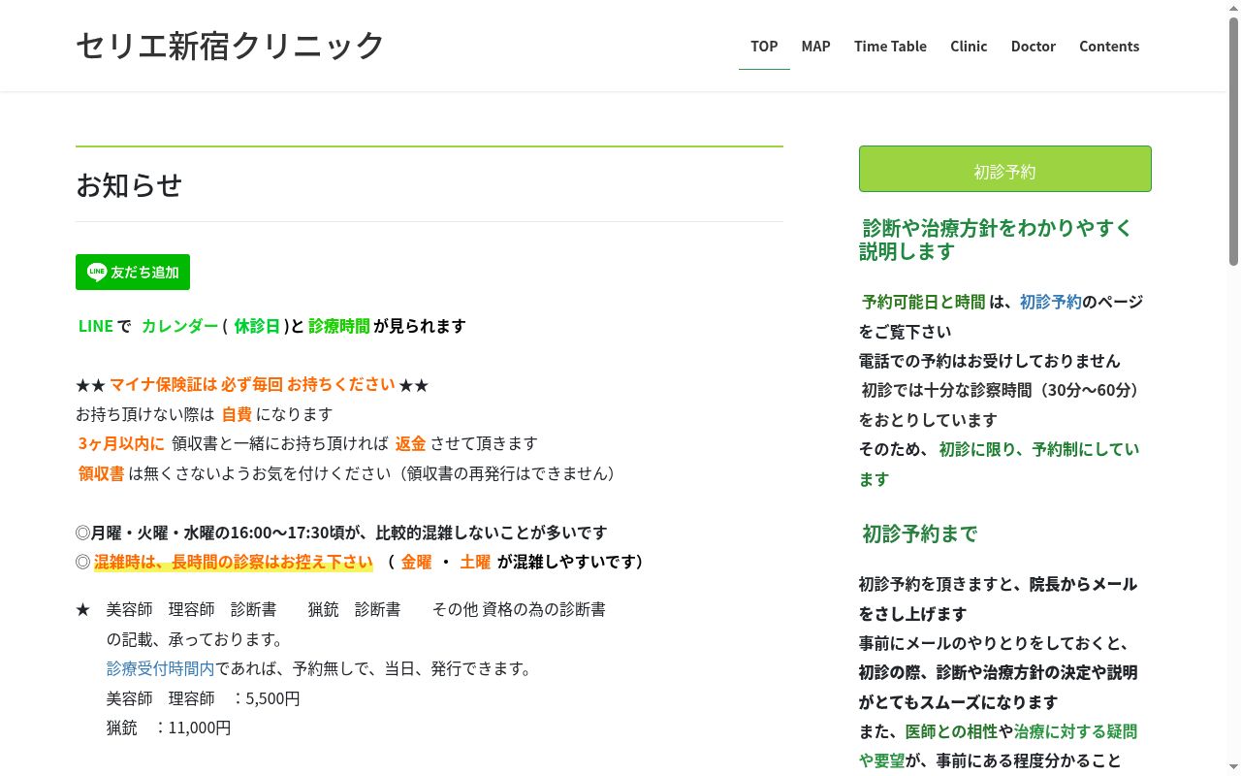Viewport: 1241px width, 776px height.
Task: Click the green 休診日 text
Action: tap(257, 326)
